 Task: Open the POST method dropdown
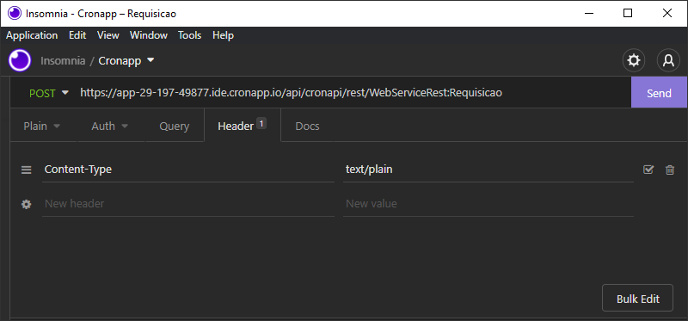[49, 93]
